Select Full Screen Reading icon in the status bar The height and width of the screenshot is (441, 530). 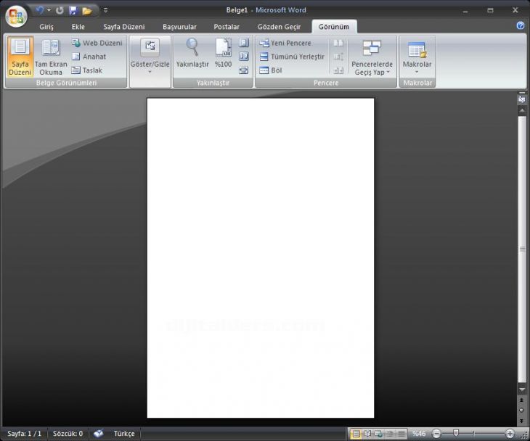[x=367, y=434]
